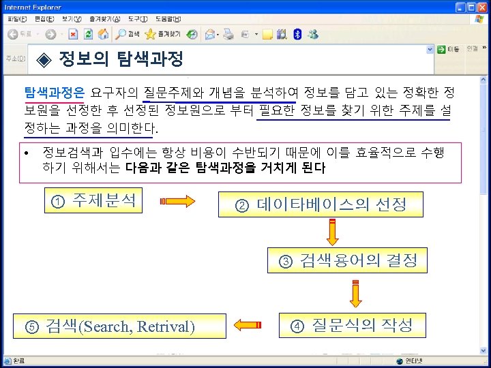Open the 파일(F) menu
491x368 pixels.
point(17,19)
